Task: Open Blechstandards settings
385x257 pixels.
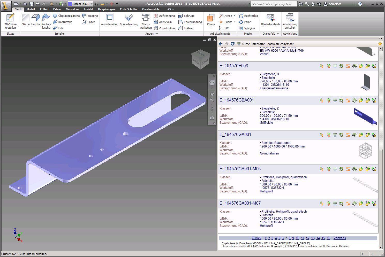Action: (x=270, y=20)
